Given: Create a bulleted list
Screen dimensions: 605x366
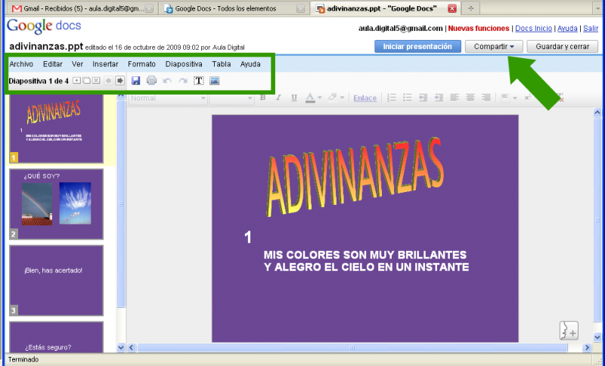Looking at the screenshot, I should [407, 98].
